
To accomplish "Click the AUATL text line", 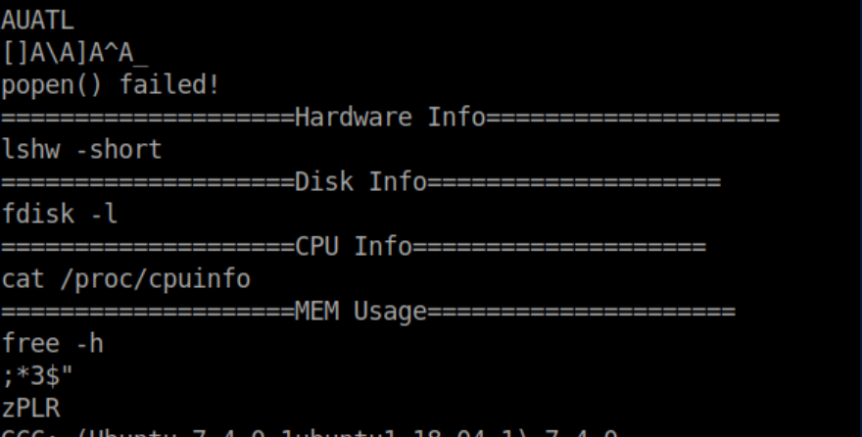I will coord(37,20).
